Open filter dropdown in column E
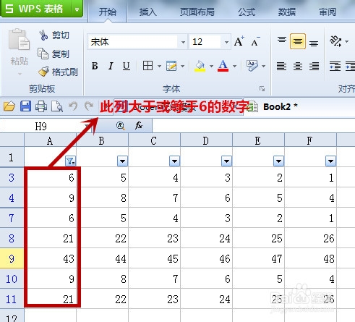 (278, 161)
